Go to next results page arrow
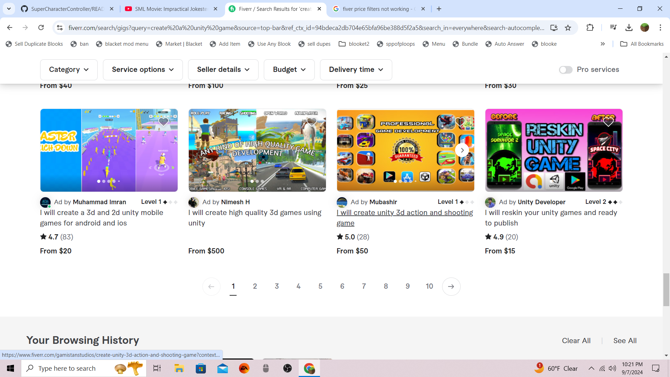This screenshot has width=670, height=377. click(x=451, y=287)
